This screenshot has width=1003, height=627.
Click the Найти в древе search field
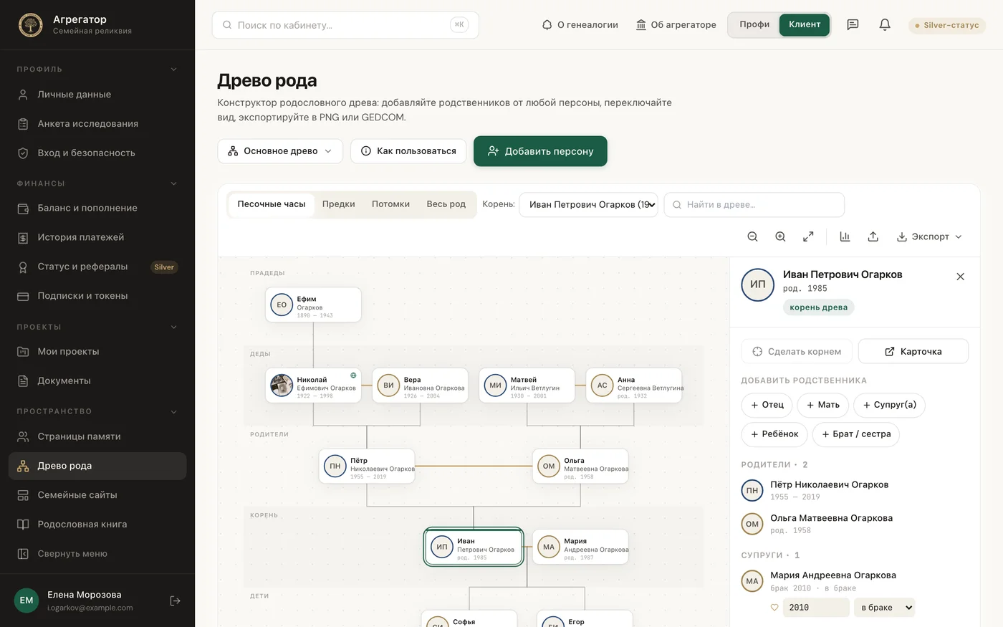pos(754,204)
